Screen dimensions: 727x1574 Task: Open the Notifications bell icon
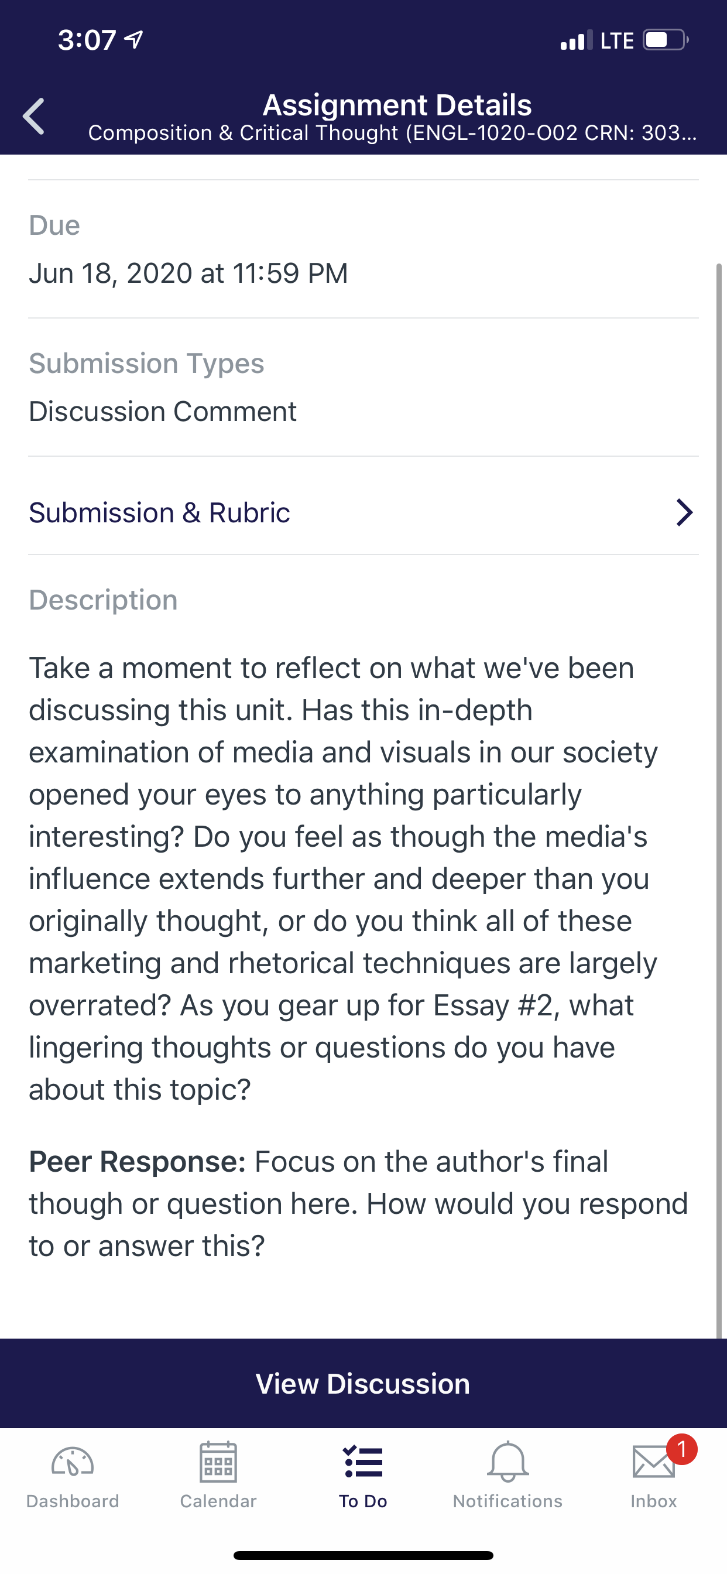tap(507, 1462)
